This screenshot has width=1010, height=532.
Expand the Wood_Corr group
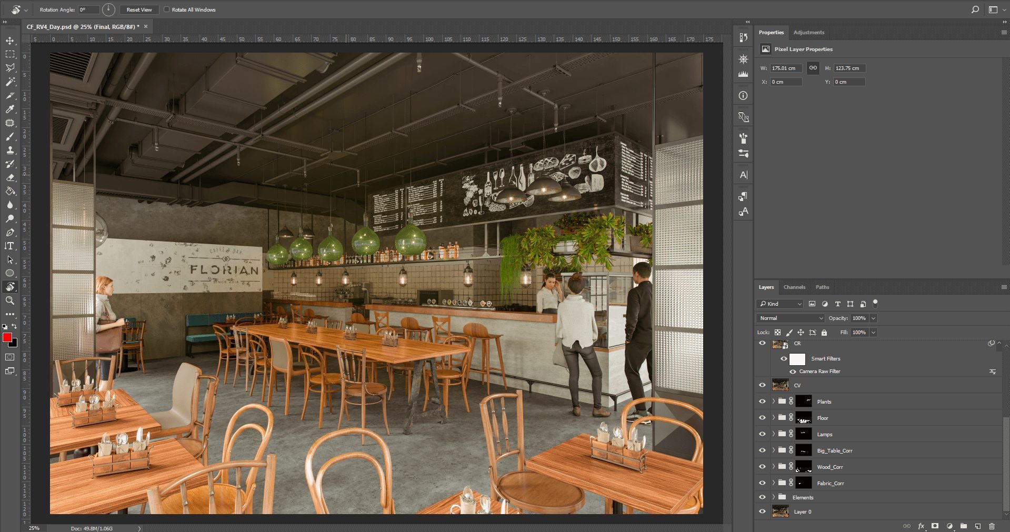774,467
